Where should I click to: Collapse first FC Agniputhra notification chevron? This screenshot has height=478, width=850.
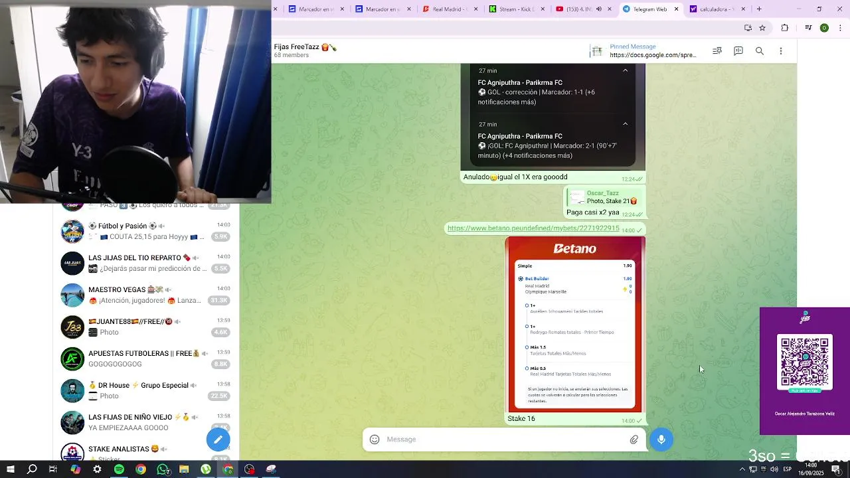pos(625,70)
